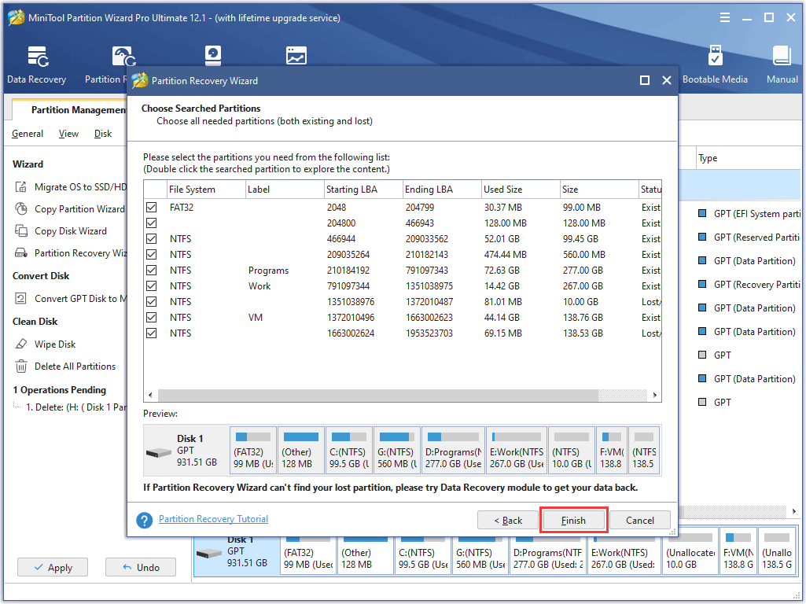Click the Ending LBA column header
The height and width of the screenshot is (604, 806).
(x=442, y=190)
